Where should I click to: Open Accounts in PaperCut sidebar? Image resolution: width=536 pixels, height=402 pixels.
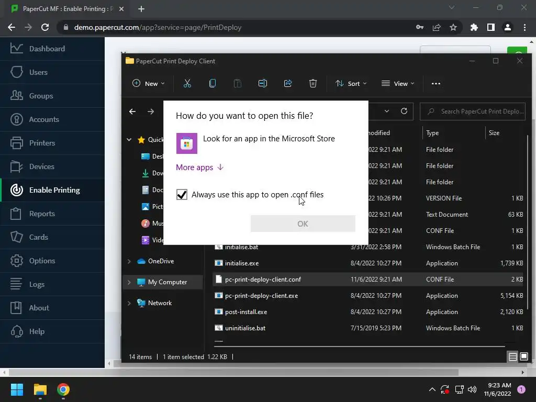pyautogui.click(x=52, y=119)
